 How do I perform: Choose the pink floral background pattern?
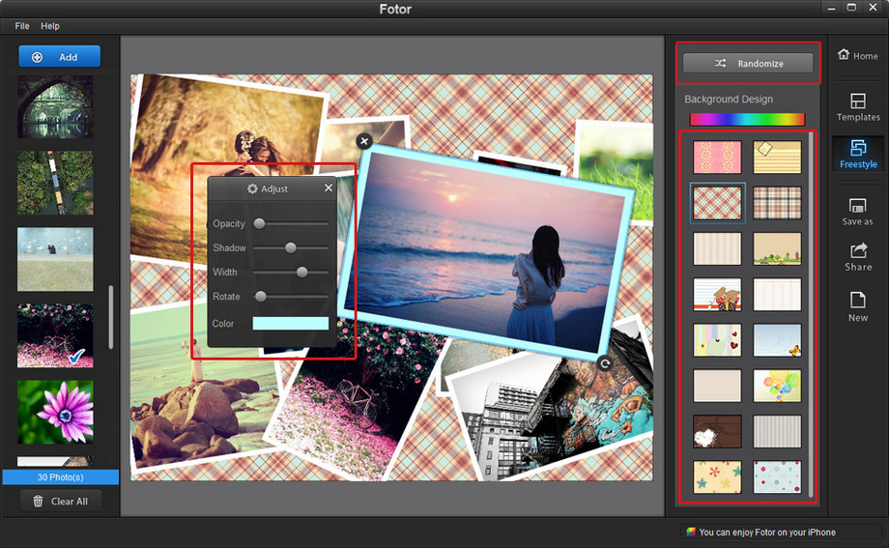click(717, 157)
